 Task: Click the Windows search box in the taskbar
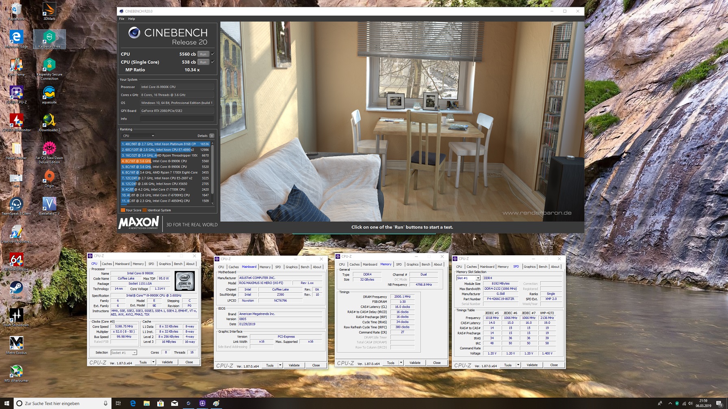[62, 403]
